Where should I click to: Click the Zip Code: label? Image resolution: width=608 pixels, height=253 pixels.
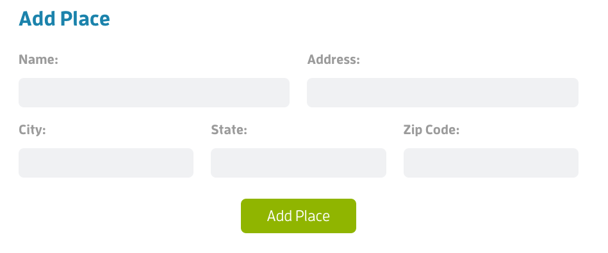431,130
